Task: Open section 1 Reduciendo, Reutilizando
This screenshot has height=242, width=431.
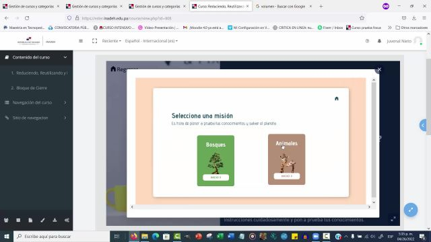Action: coord(39,73)
